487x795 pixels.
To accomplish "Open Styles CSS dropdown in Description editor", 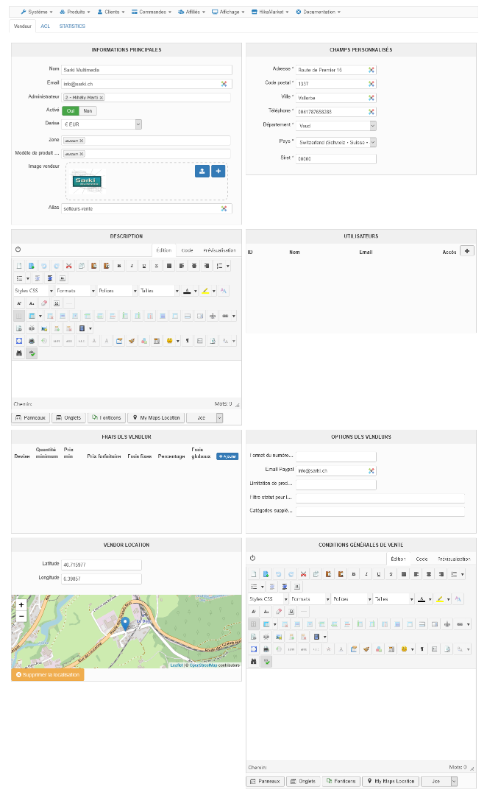I will 33,291.
